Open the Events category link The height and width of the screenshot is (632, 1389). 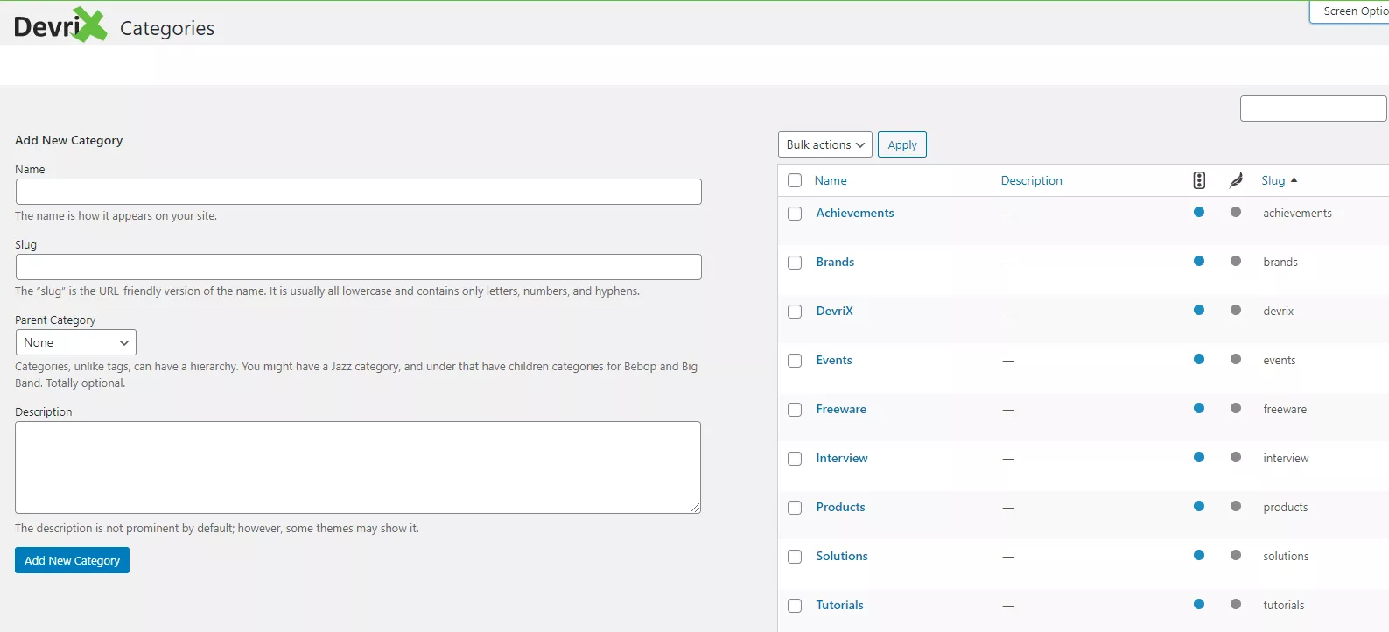(x=834, y=360)
